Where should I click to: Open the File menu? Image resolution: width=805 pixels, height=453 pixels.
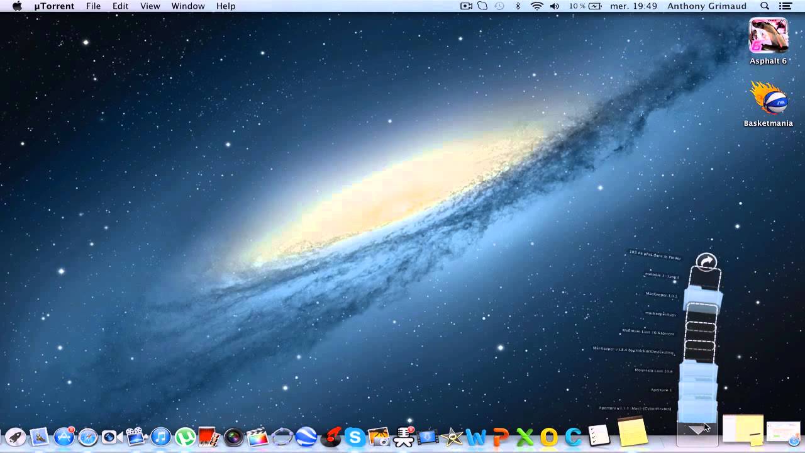[93, 6]
